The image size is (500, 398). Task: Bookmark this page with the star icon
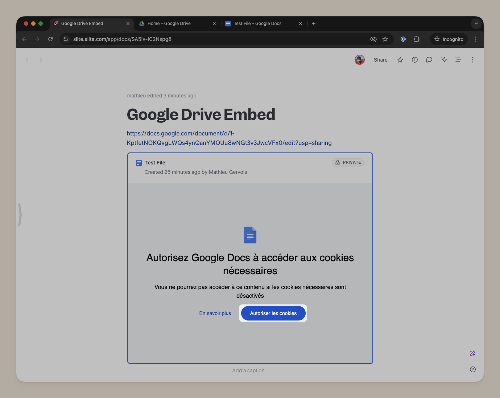[385, 39]
